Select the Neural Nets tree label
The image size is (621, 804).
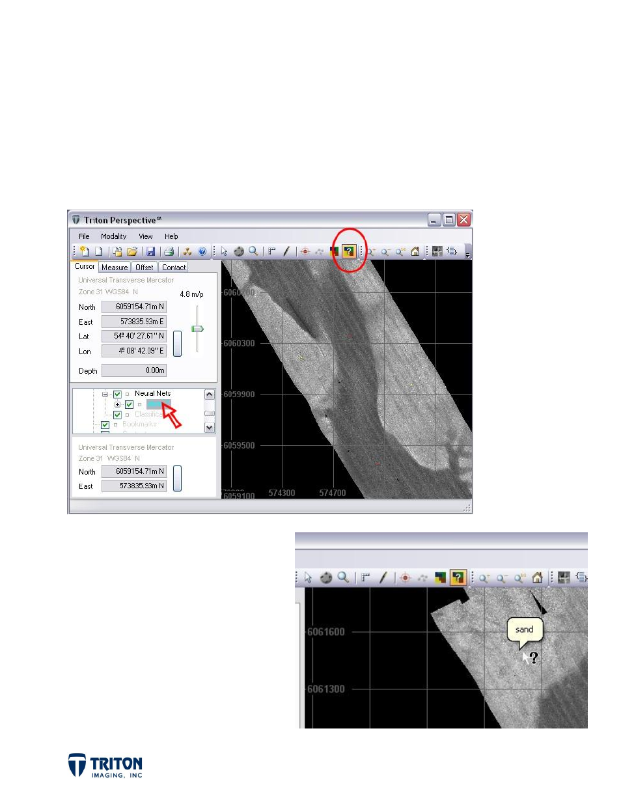(153, 394)
